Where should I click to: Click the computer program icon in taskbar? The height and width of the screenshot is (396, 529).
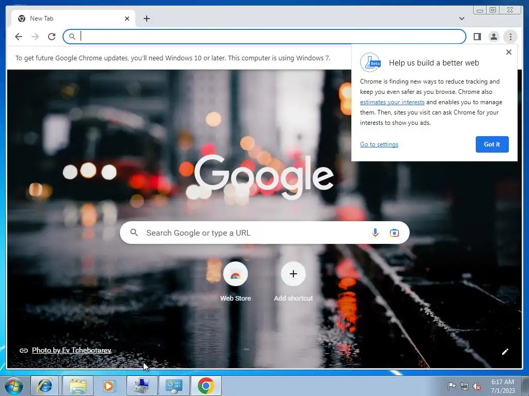pos(142,386)
